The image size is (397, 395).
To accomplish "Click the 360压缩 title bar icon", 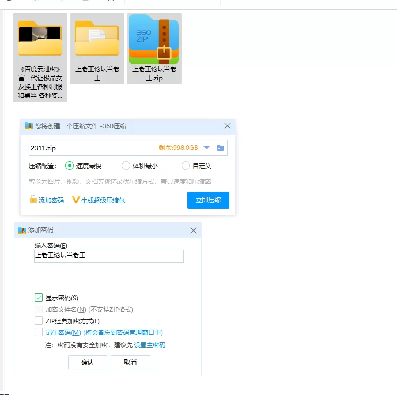I will point(29,126).
